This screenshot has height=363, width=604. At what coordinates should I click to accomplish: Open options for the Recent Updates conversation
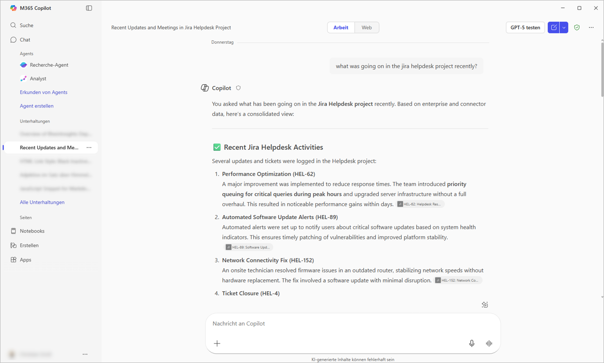coord(89,148)
